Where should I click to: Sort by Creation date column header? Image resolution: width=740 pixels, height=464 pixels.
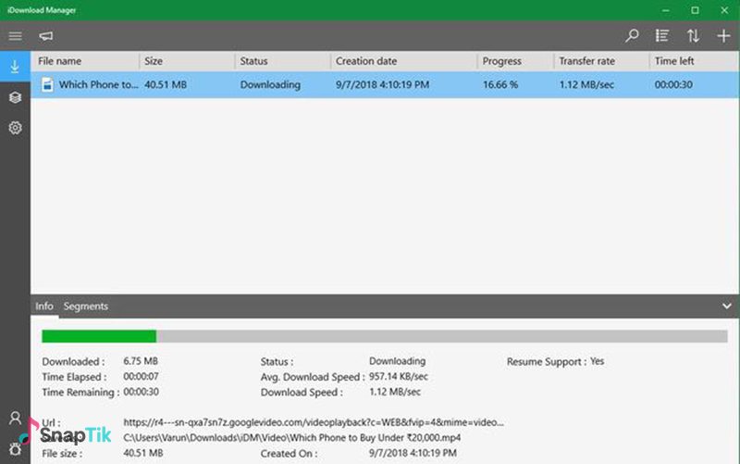[404, 61]
